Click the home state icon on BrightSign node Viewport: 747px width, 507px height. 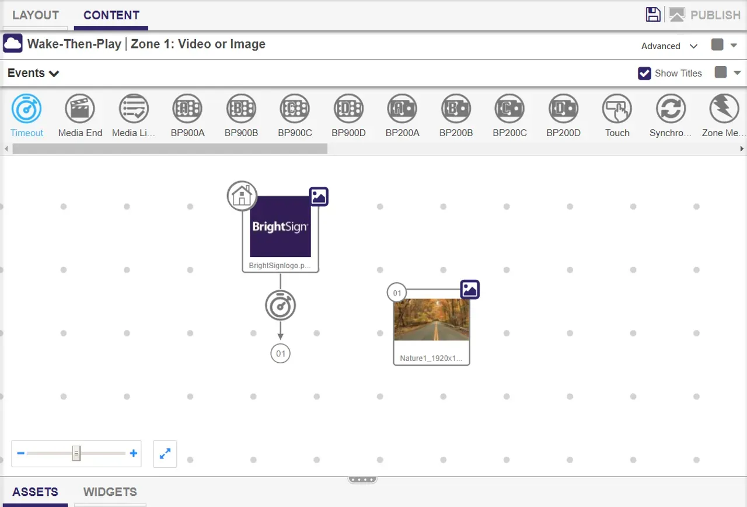coord(242,196)
